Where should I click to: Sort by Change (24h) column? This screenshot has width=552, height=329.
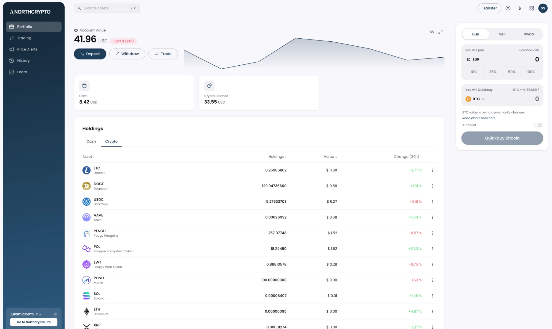tap(408, 157)
